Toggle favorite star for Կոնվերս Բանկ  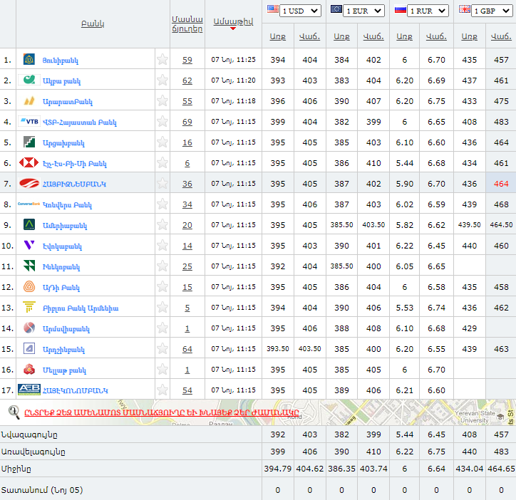[162, 204]
